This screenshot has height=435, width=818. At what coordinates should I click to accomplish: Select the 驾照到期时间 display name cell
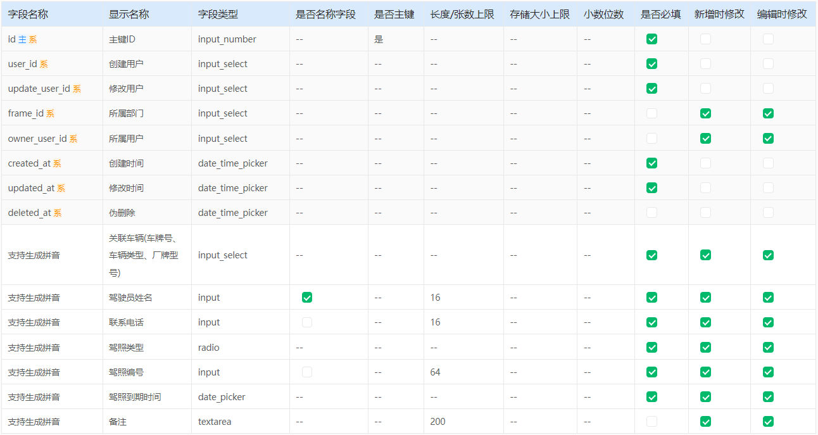click(x=135, y=397)
